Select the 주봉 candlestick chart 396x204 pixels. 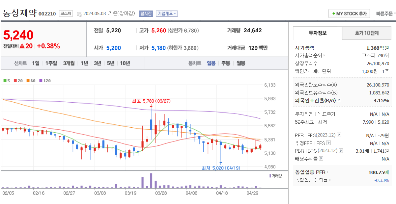point(226,63)
